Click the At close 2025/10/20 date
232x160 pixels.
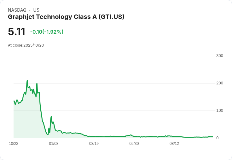coord(26,45)
